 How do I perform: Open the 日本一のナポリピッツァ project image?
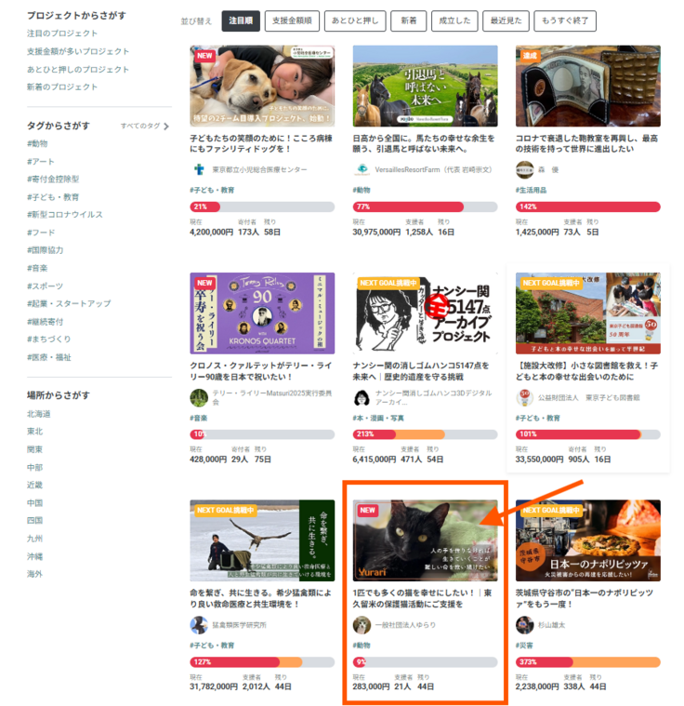click(587, 540)
